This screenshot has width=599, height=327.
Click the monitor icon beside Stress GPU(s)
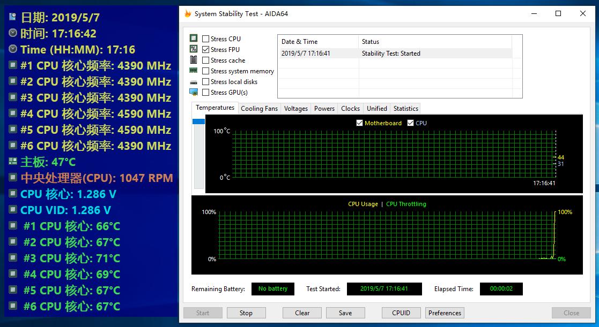tap(194, 92)
